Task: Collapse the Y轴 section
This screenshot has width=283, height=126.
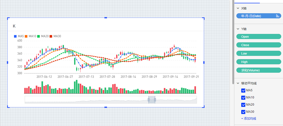Action: [x=238, y=29]
